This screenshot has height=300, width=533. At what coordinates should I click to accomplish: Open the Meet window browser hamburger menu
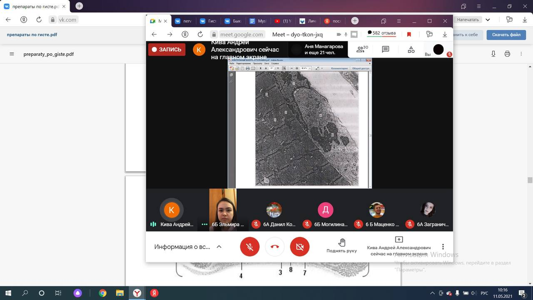tap(399, 21)
